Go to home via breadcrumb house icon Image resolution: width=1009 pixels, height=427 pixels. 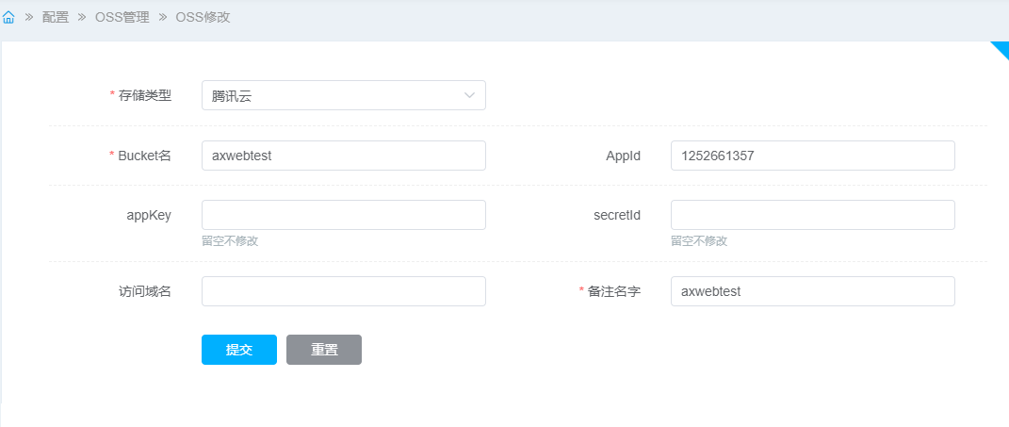click(8, 17)
